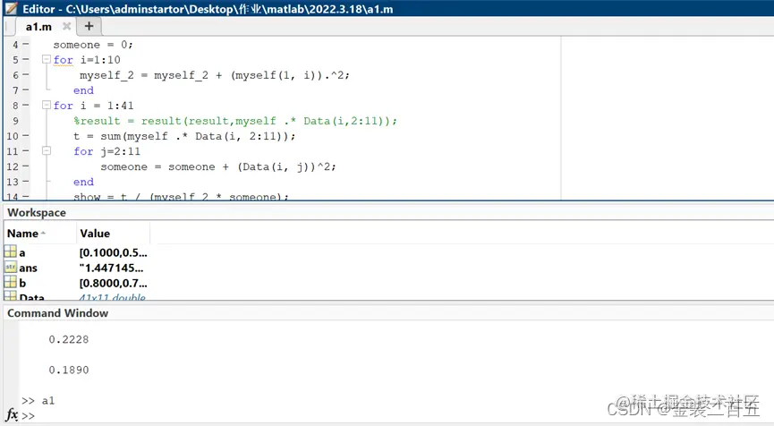The image size is (774, 426).
Task: Click line number 9 in the gutter
Action: point(15,121)
